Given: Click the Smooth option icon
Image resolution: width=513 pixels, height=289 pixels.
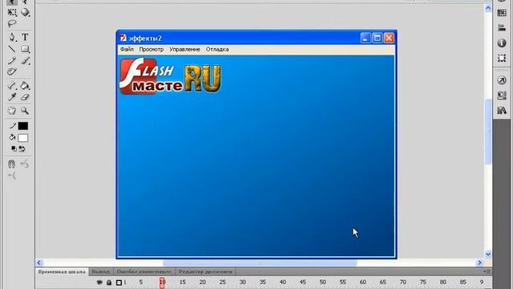Looking at the screenshot, I should 25,164.
